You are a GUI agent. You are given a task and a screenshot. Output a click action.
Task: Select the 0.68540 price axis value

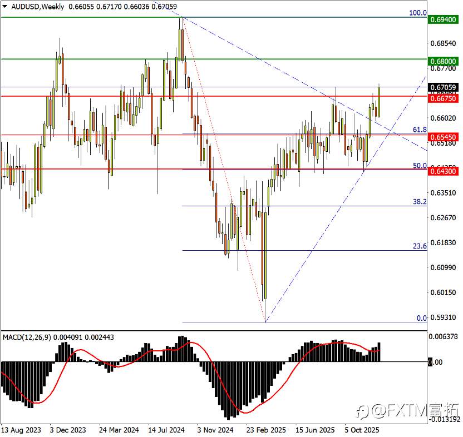(x=443, y=43)
